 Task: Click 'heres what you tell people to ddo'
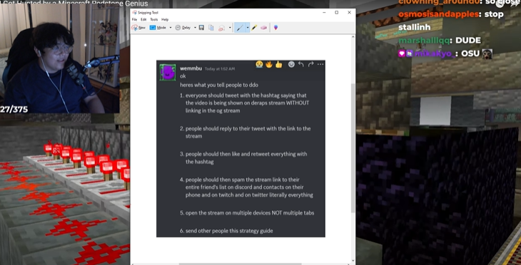(219, 85)
